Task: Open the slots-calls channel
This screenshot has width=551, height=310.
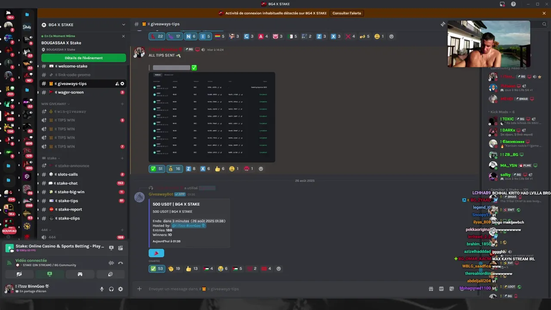Action: pos(84,174)
